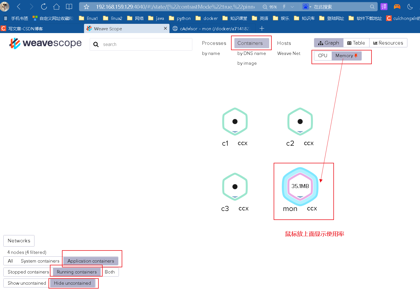
Task: Unpin the Memory metric
Action: pyautogui.click(x=356, y=55)
